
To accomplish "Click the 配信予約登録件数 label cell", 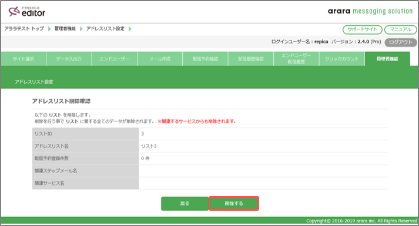I will click(86, 158).
